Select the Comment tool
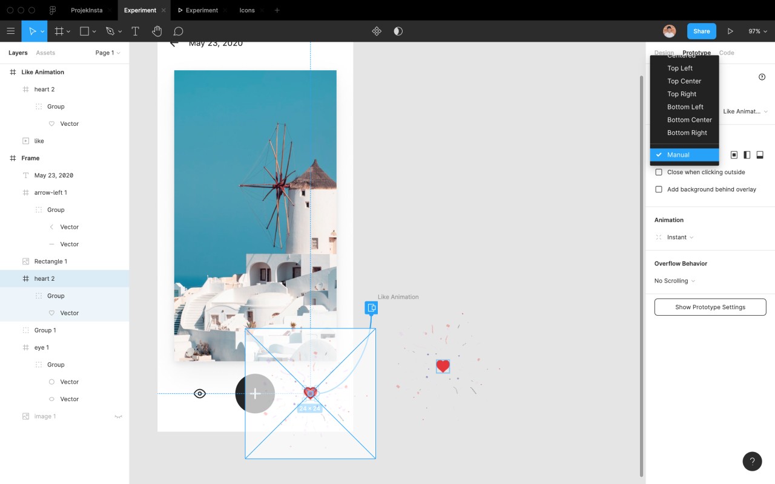Screen dimensions: 775x484 click(178, 31)
